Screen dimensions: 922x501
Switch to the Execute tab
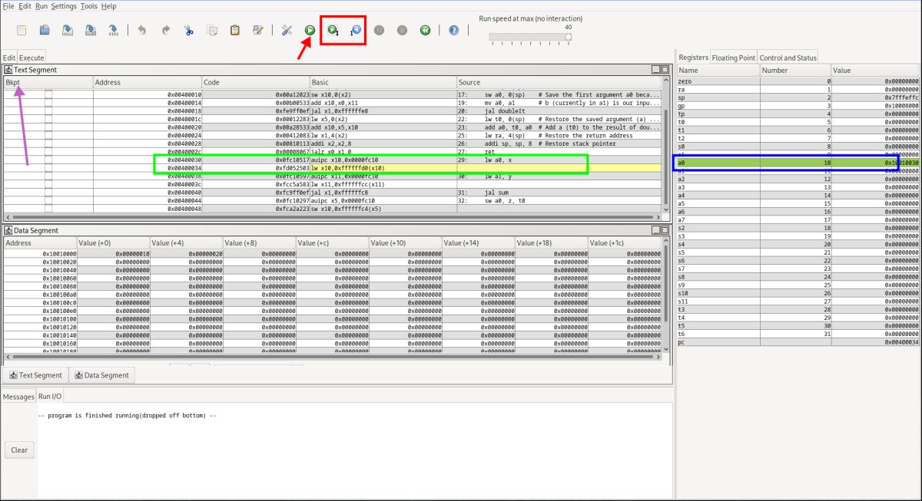[32, 58]
